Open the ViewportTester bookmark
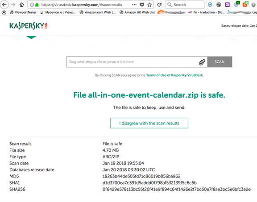 click(x=23, y=12)
